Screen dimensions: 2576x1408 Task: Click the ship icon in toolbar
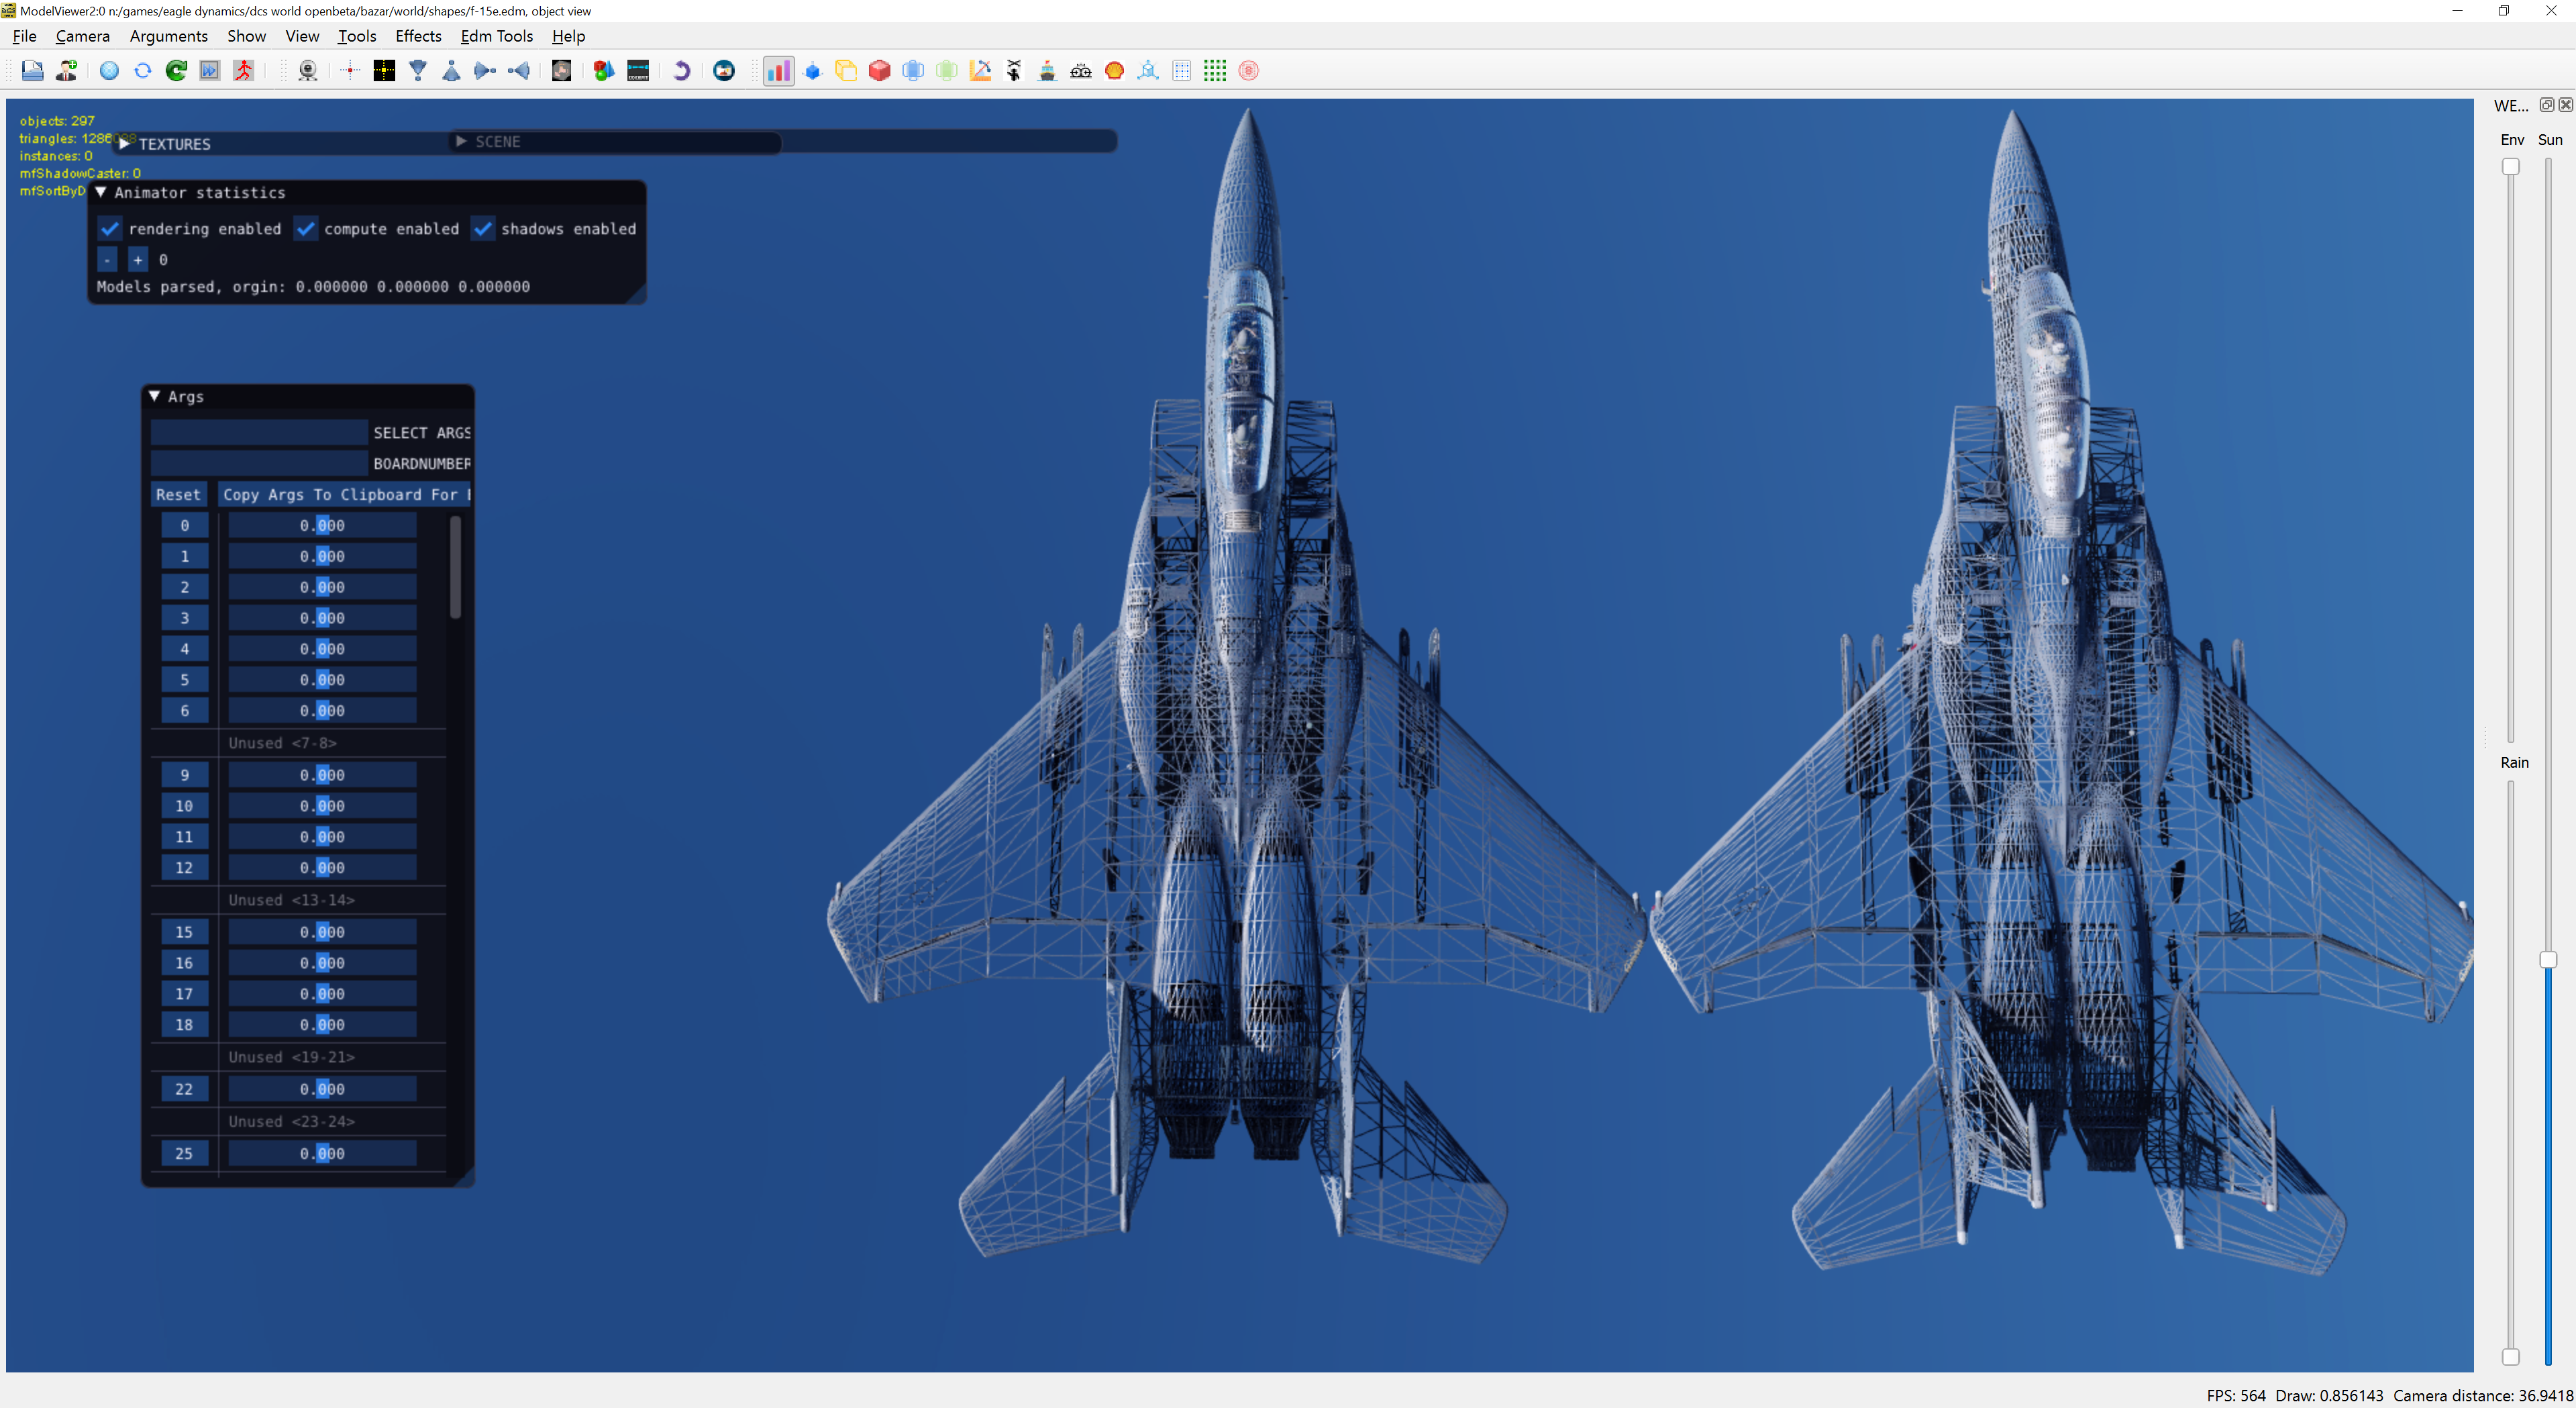click(1048, 71)
